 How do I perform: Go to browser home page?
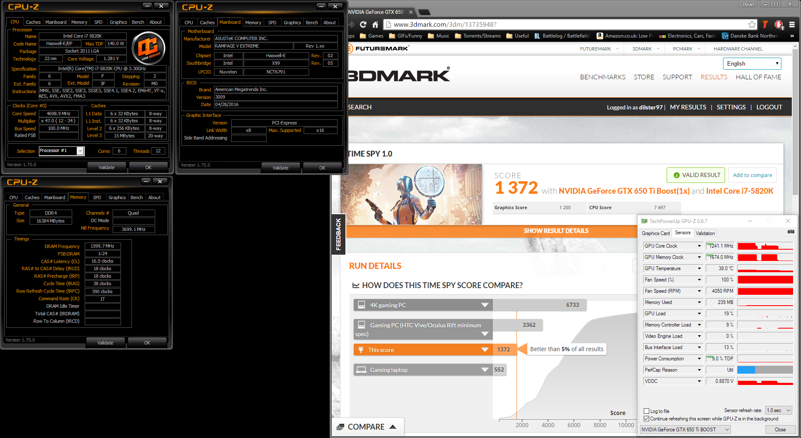point(375,25)
